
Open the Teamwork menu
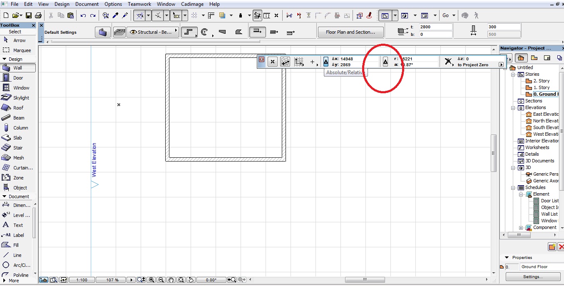pyautogui.click(x=139, y=4)
